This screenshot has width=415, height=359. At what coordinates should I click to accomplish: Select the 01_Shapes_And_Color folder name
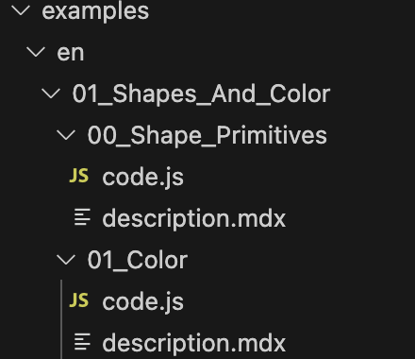pos(201,94)
